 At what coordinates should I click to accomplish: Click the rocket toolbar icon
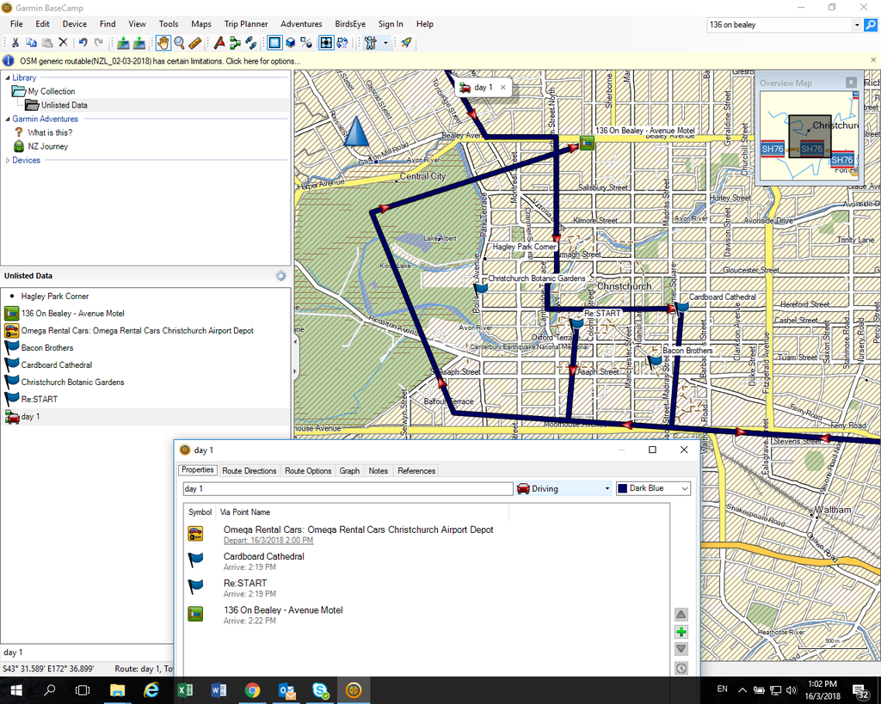[406, 43]
